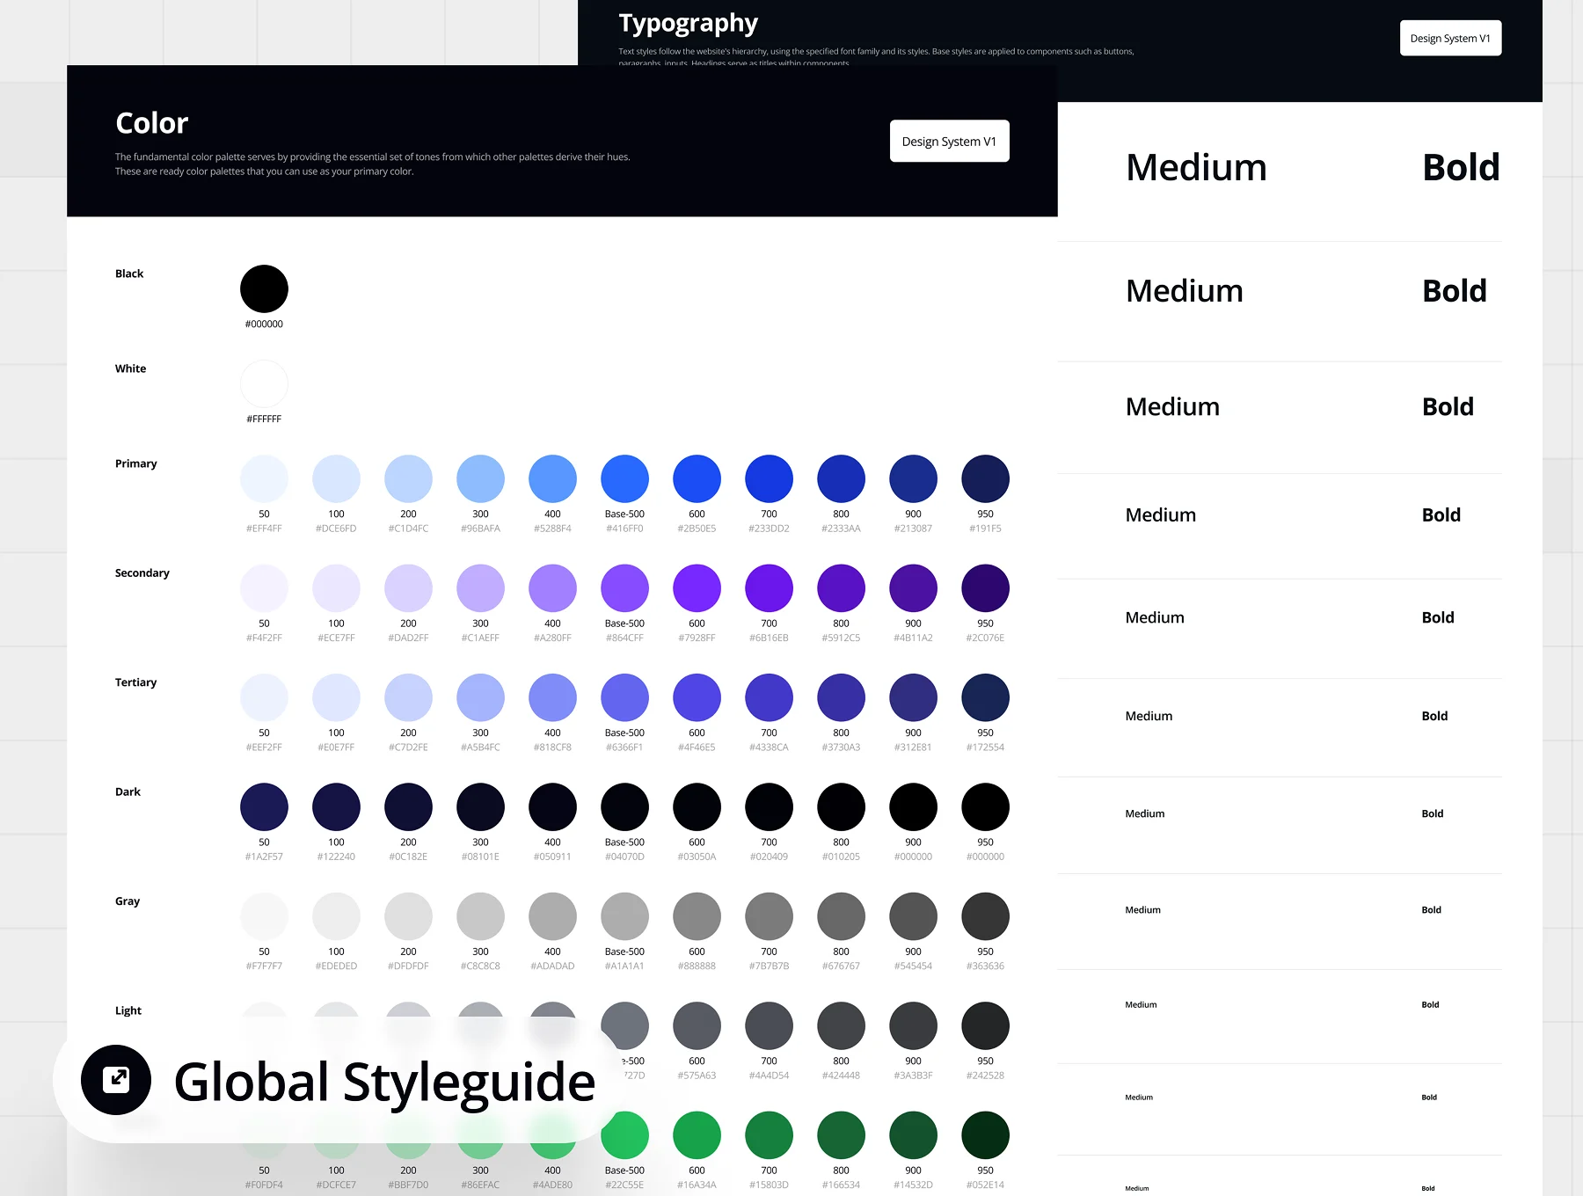Select Dark 200 swatch #0C182E
Viewport: 1583px width, 1196px height.
click(x=408, y=807)
